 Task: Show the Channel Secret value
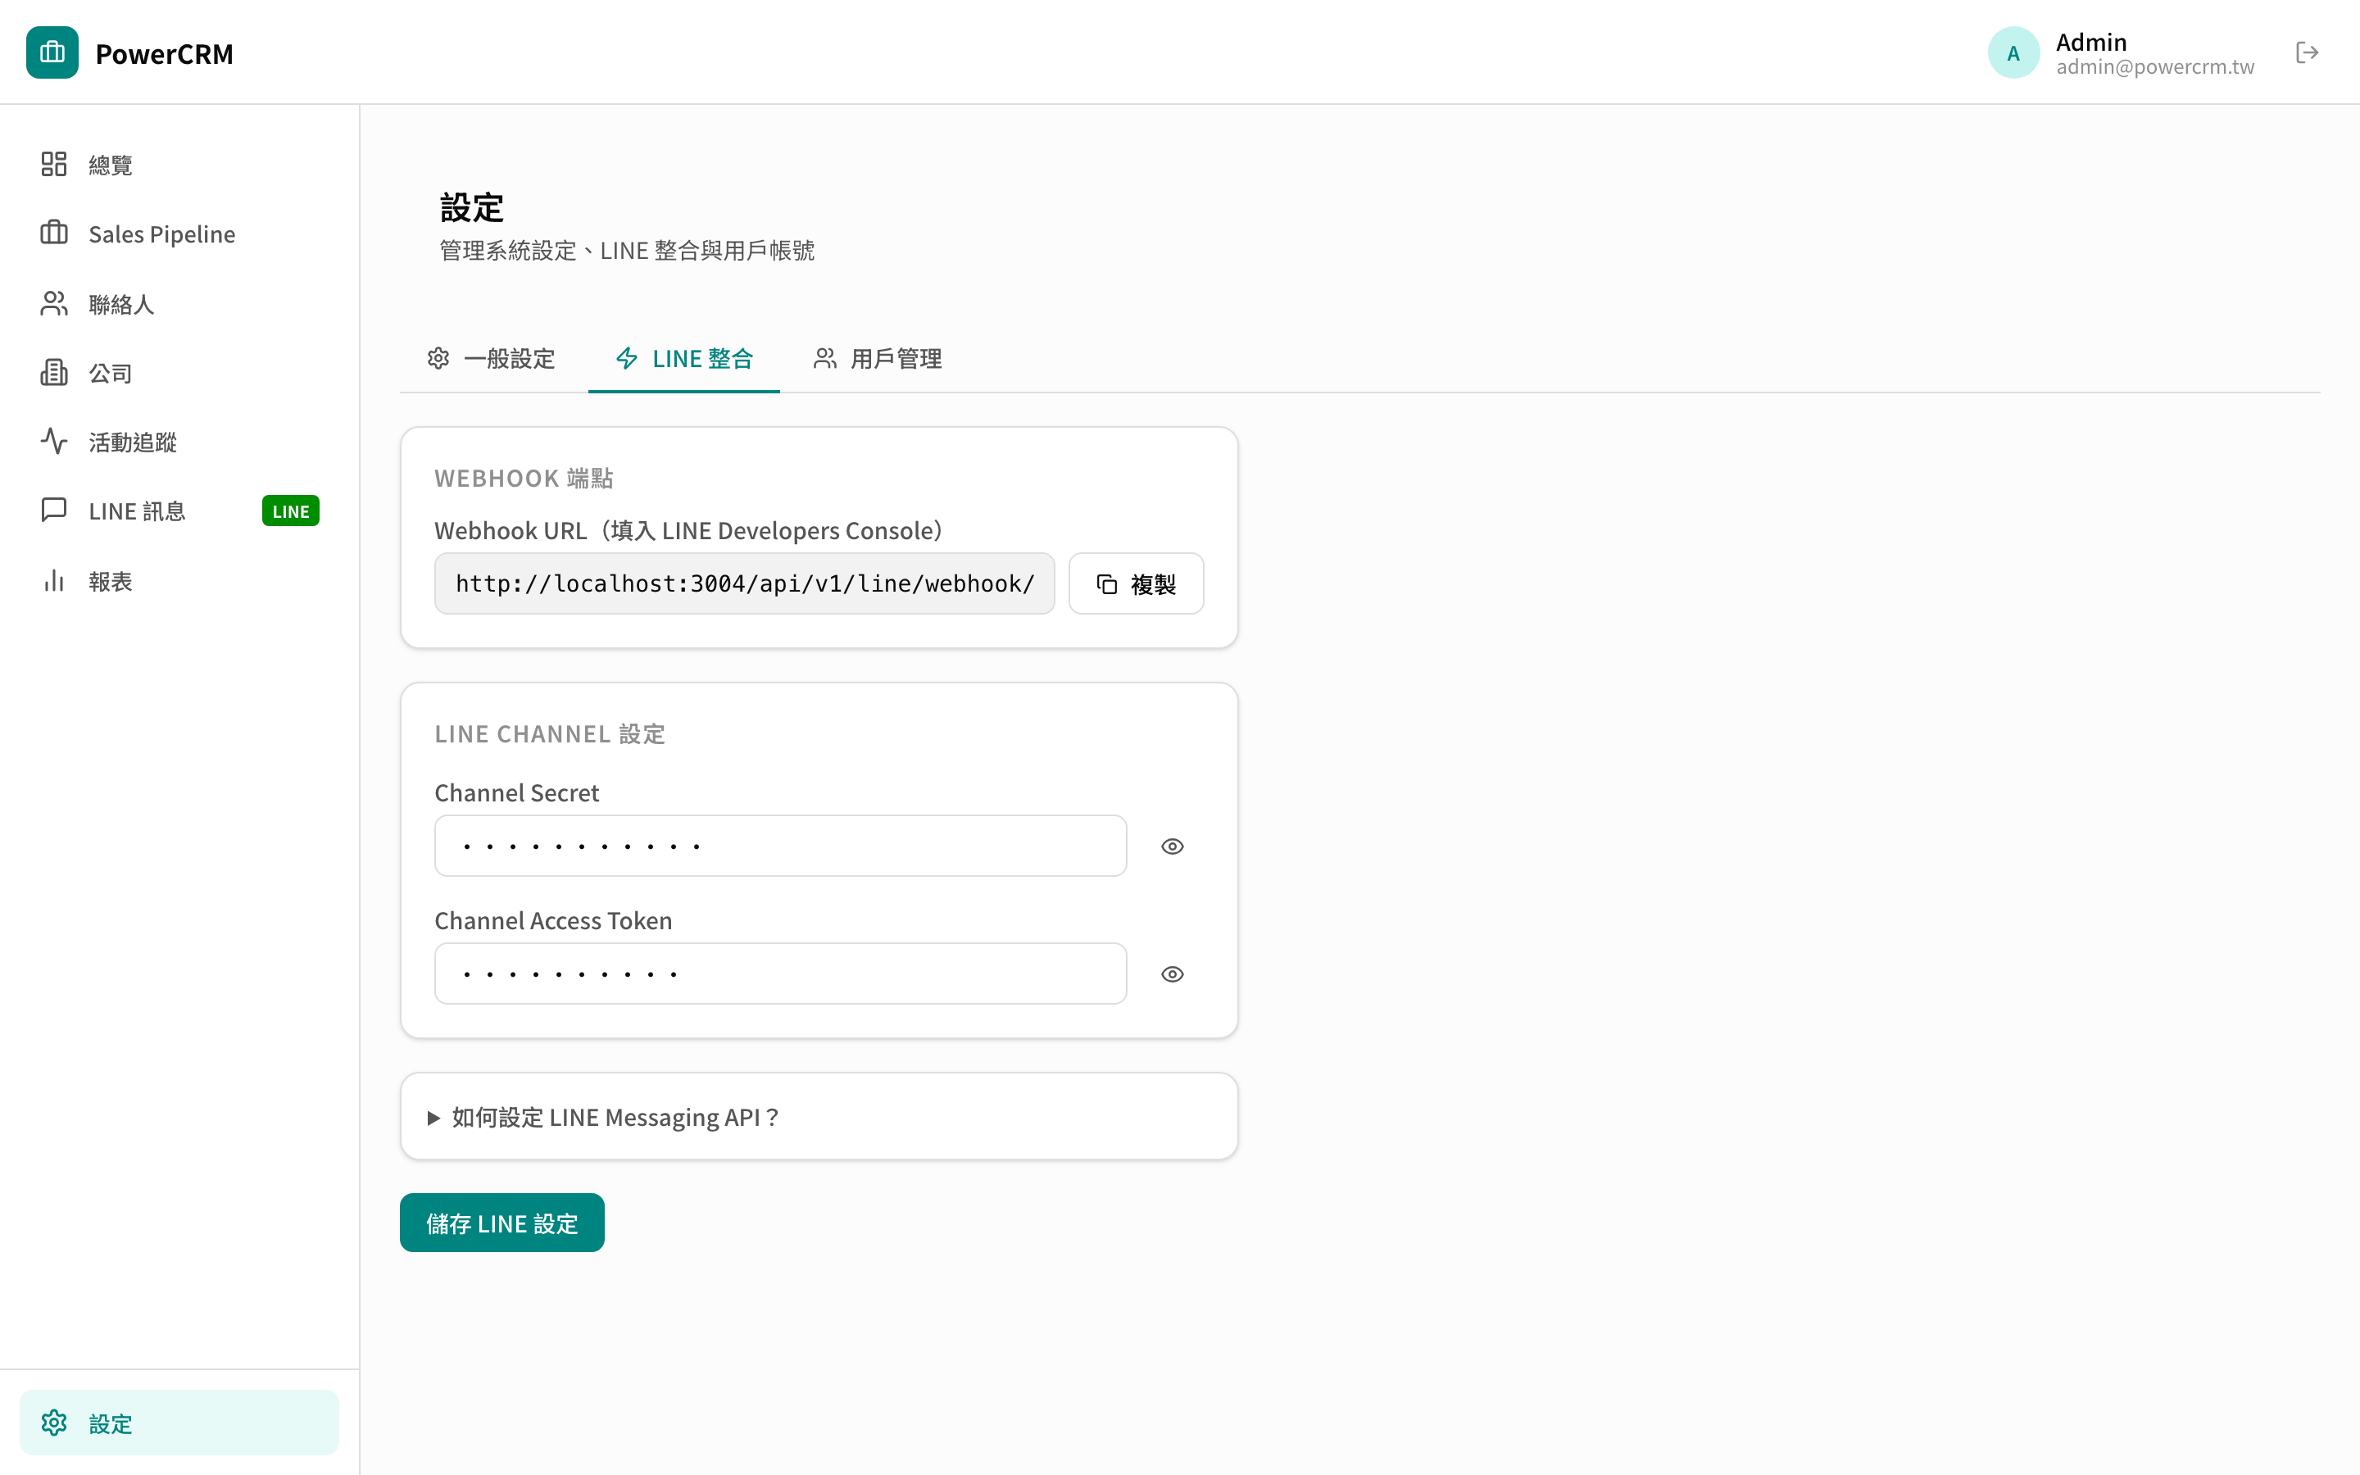(1172, 846)
